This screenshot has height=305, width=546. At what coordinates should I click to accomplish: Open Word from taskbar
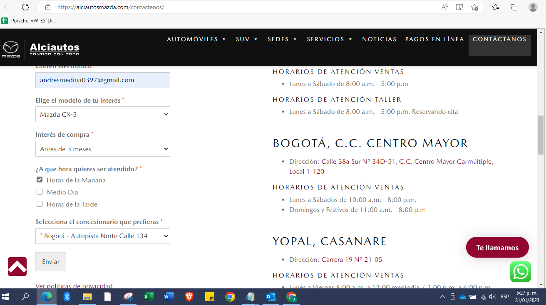(x=169, y=297)
